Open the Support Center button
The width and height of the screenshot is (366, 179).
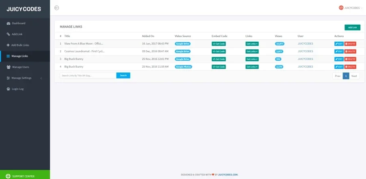(x=25, y=175)
